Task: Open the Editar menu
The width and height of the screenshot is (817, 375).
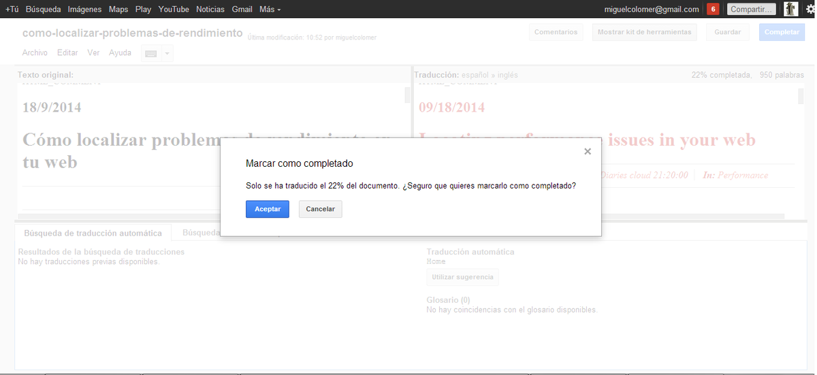Action: point(67,53)
